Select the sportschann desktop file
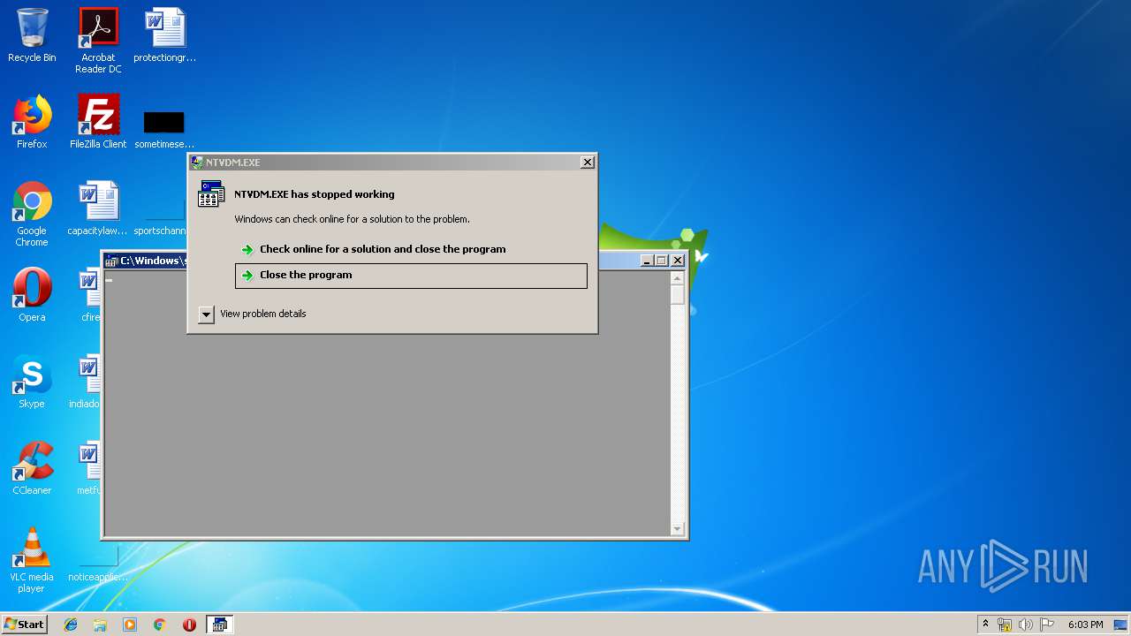Screen dimensions: 1131x636 [160, 219]
